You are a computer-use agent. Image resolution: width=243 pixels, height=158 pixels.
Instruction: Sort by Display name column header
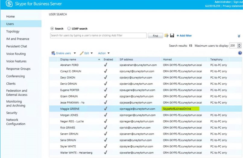coord(80,59)
